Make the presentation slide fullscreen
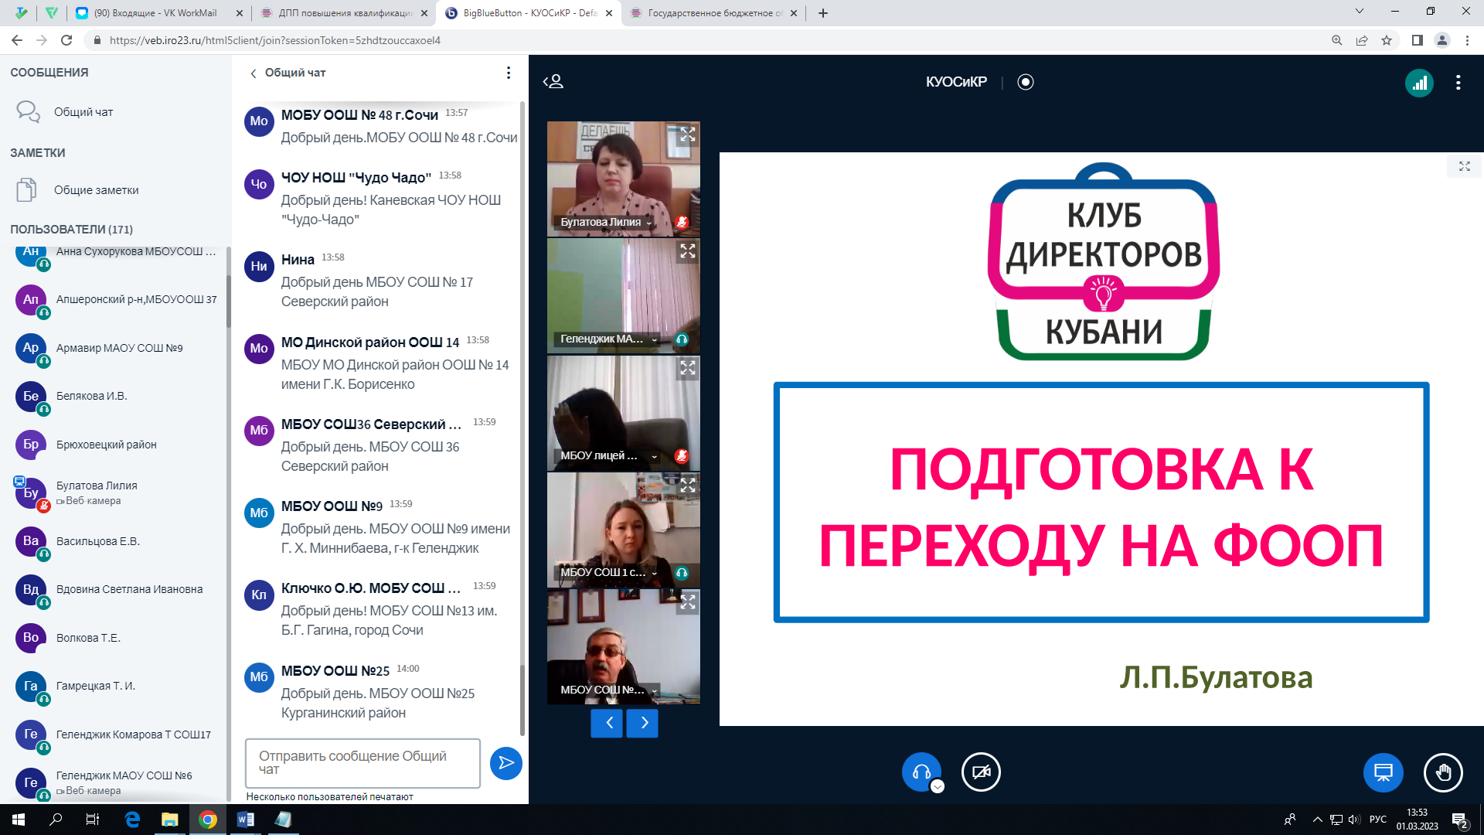This screenshot has height=835, width=1484. click(x=1464, y=166)
